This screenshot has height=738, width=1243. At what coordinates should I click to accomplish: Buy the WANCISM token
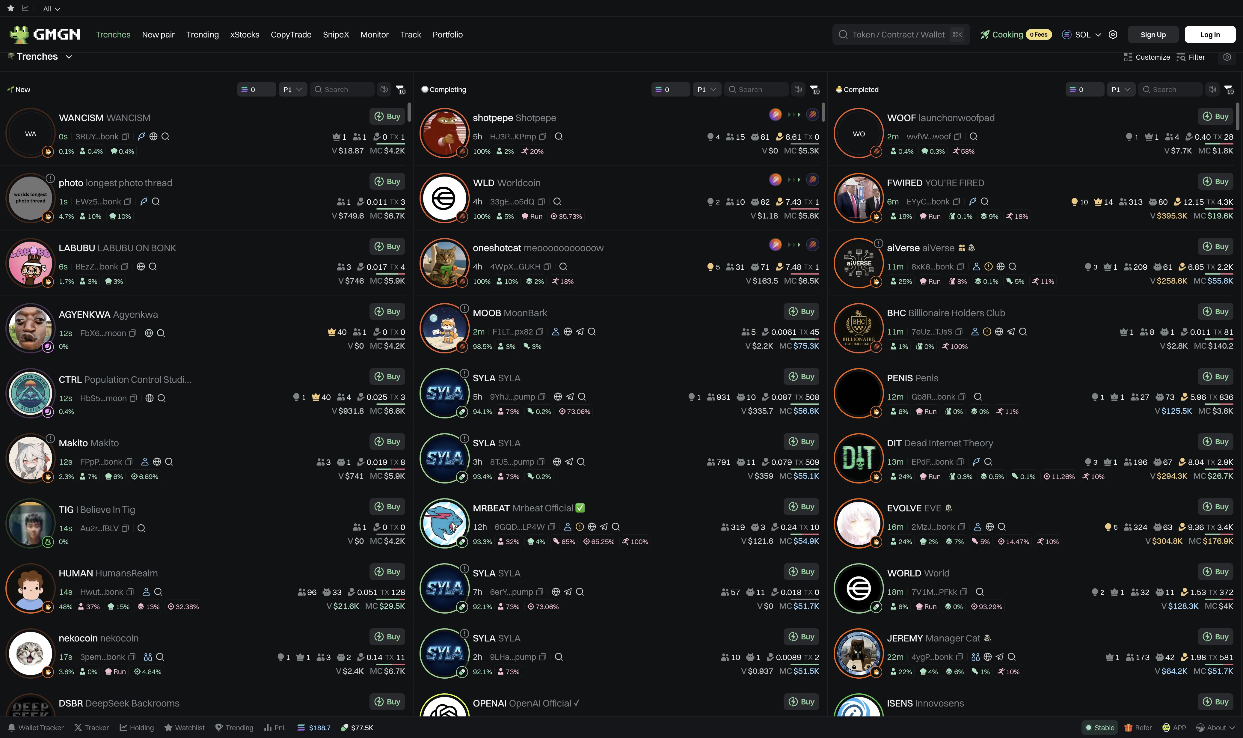pyautogui.click(x=387, y=116)
